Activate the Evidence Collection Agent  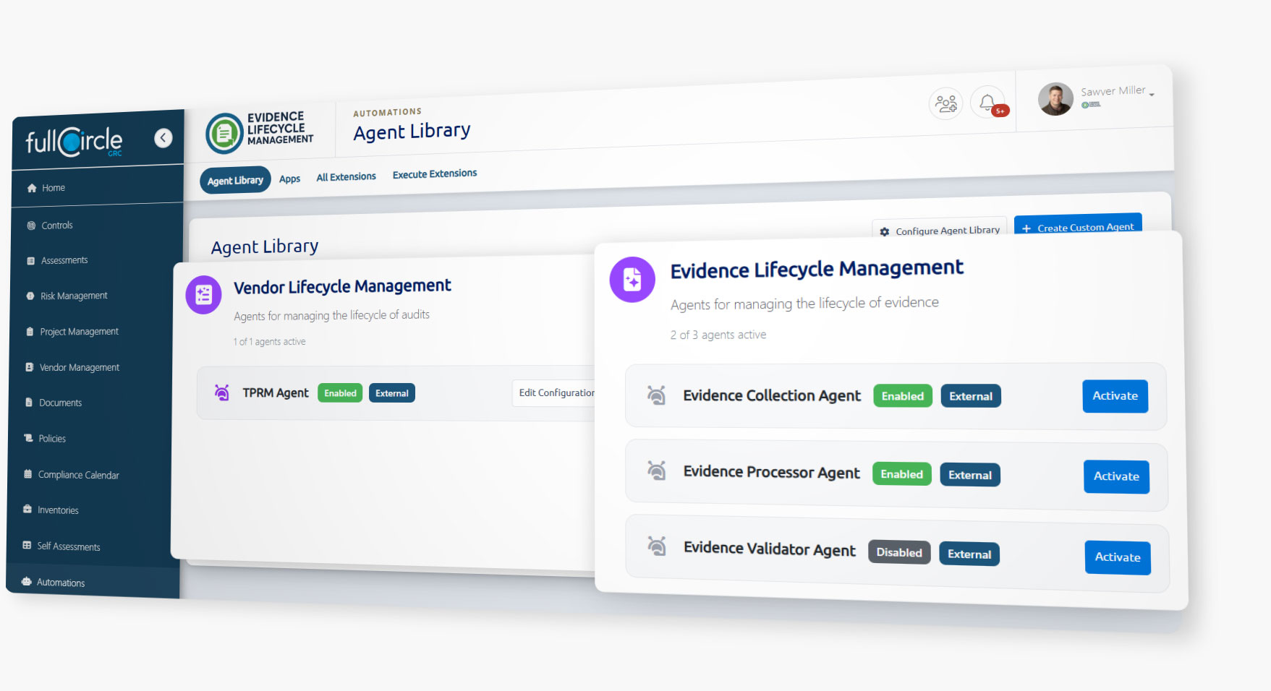coord(1115,396)
